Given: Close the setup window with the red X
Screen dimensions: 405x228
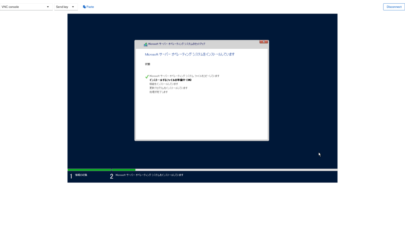Looking at the screenshot, I should [264, 42].
